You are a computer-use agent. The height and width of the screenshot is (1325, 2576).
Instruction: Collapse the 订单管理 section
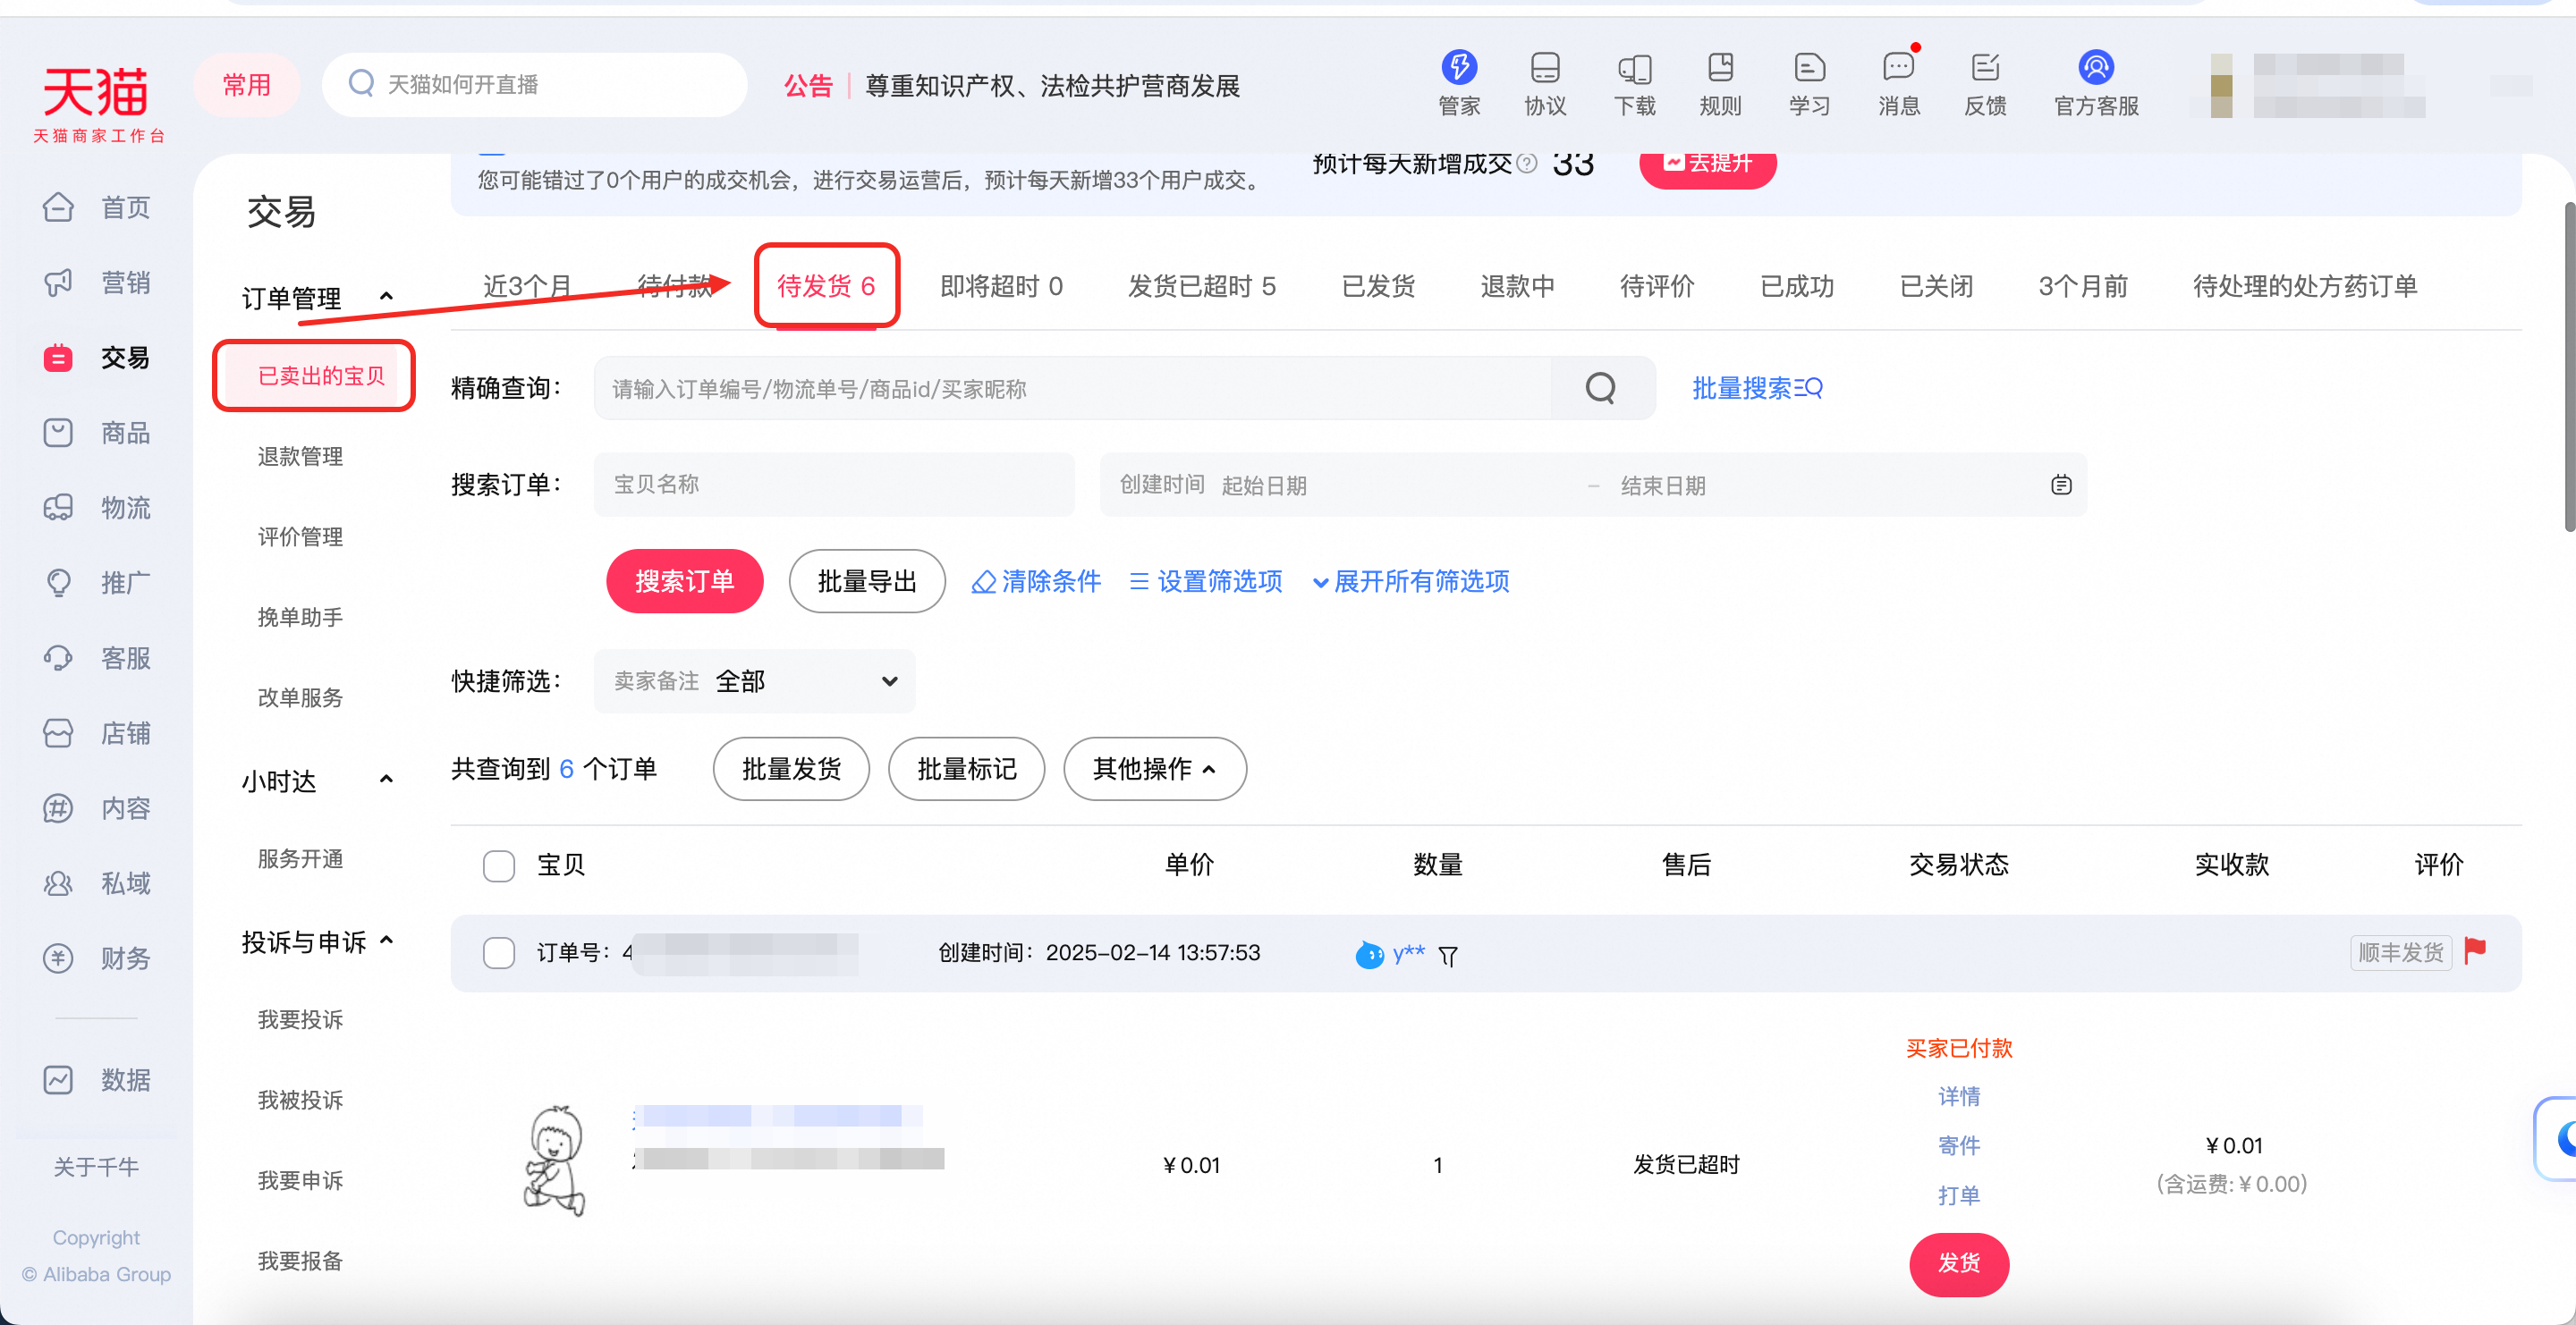point(386,296)
